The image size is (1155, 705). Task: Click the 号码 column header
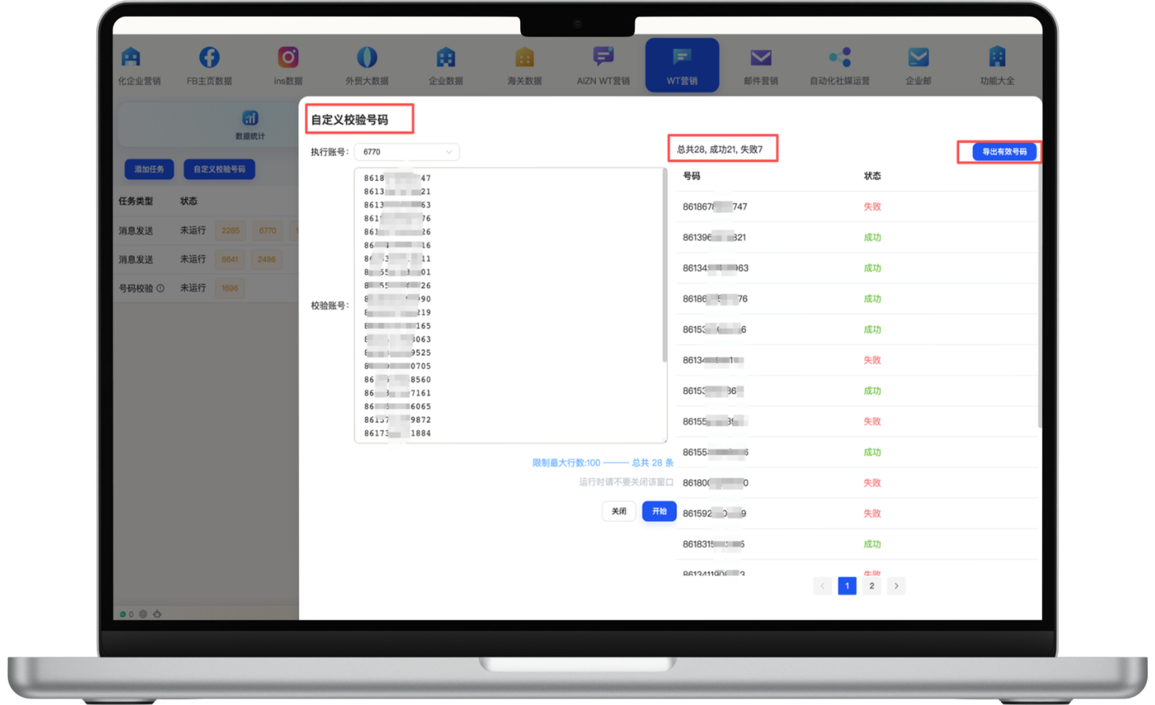pos(691,176)
